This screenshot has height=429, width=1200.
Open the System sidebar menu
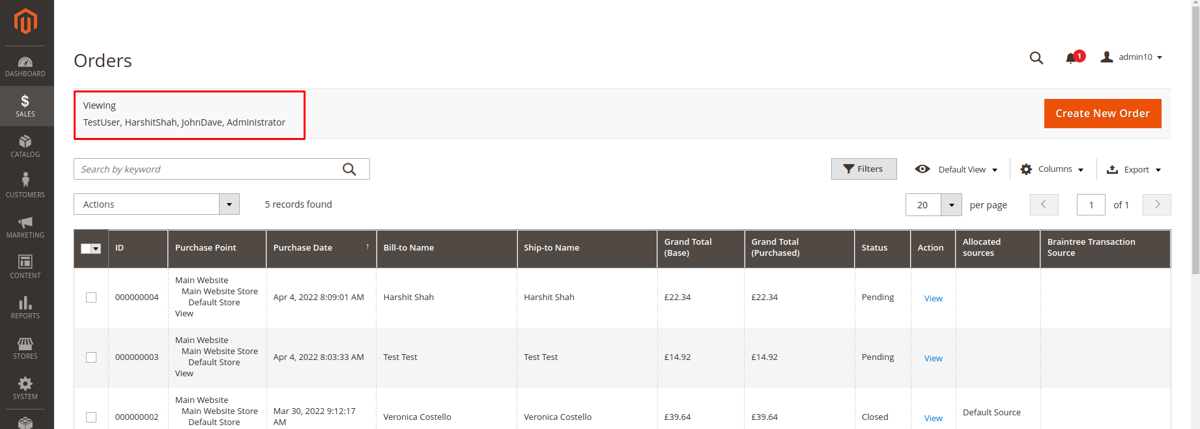tap(25, 388)
